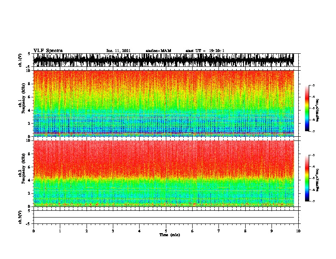Click the ch.2 colorbar label log(PSD)

click(318, 180)
